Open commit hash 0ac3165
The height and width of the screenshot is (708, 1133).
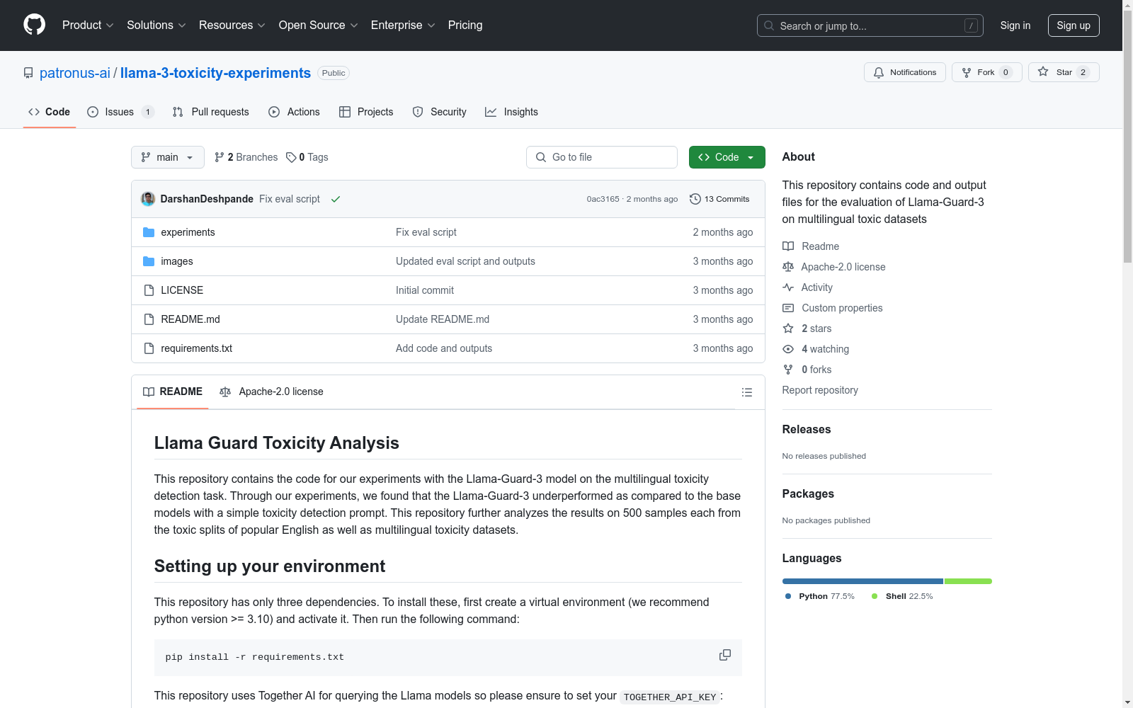(603, 199)
